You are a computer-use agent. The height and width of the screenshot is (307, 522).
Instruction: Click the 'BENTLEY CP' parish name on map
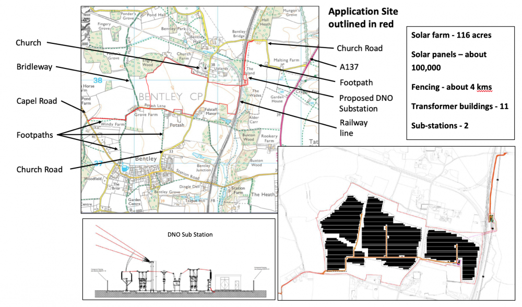pyautogui.click(x=171, y=97)
